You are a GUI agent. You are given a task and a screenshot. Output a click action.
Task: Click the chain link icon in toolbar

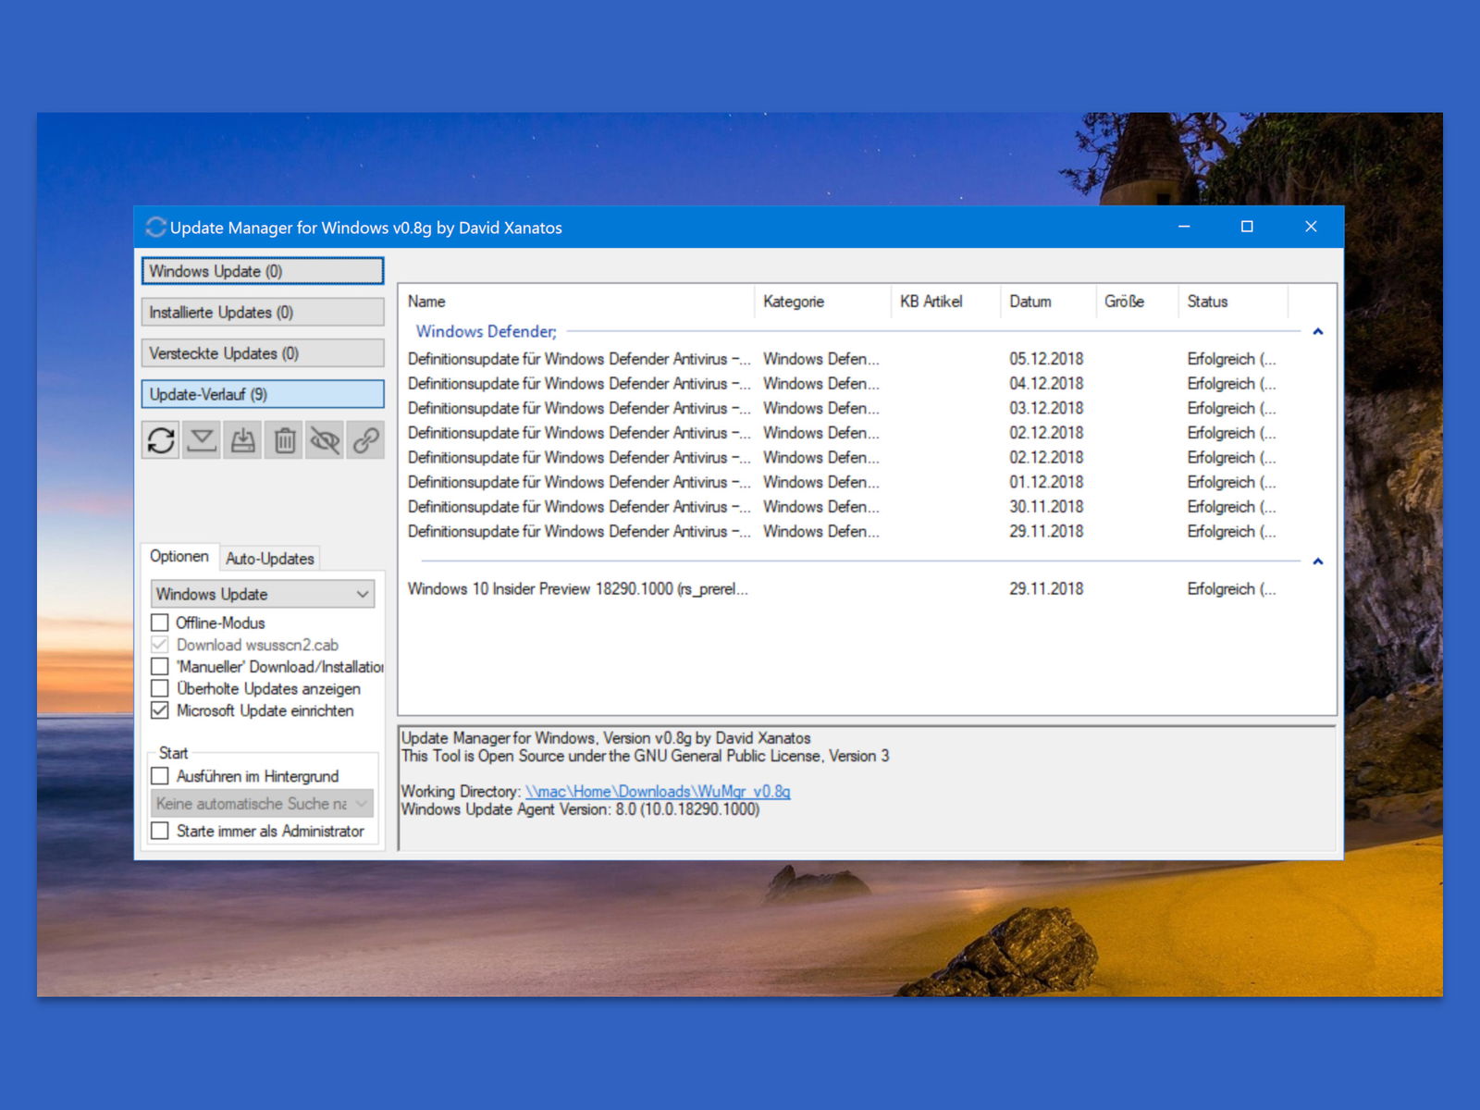(x=365, y=440)
